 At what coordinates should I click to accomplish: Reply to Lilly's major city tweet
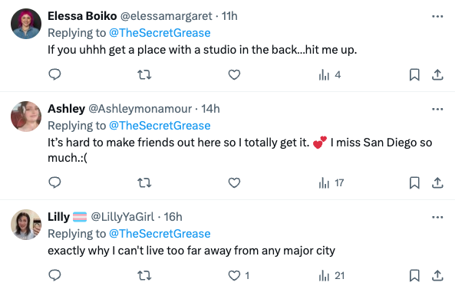pyautogui.click(x=54, y=275)
